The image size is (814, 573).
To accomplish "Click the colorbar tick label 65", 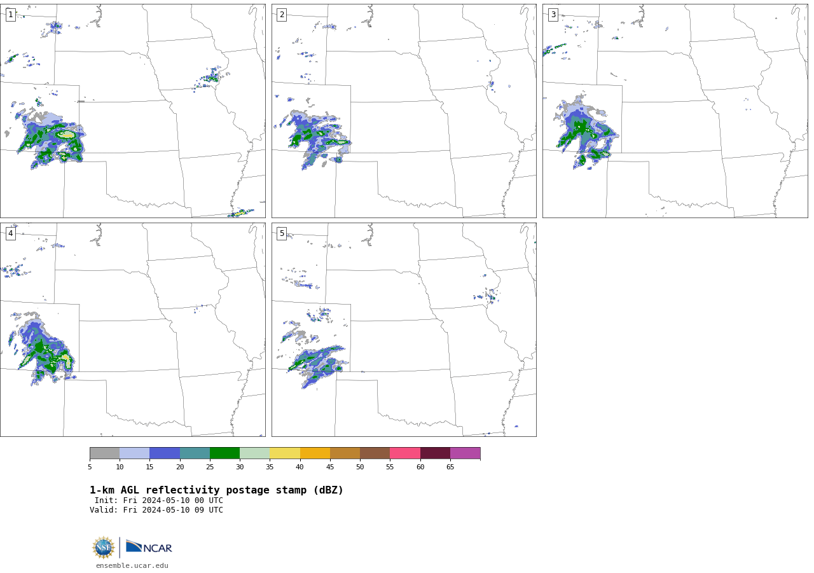I will pos(450,467).
